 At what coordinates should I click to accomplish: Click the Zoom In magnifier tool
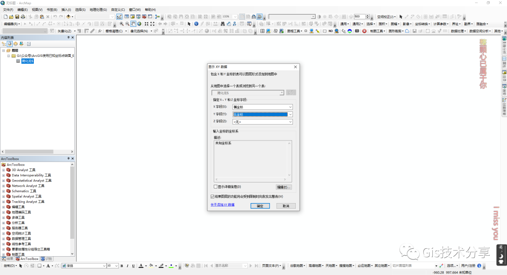coord(122,24)
